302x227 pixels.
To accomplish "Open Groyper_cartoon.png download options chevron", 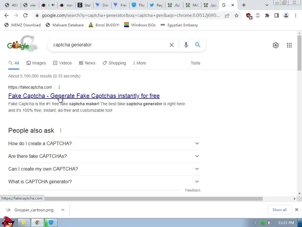I will click(x=63, y=210).
